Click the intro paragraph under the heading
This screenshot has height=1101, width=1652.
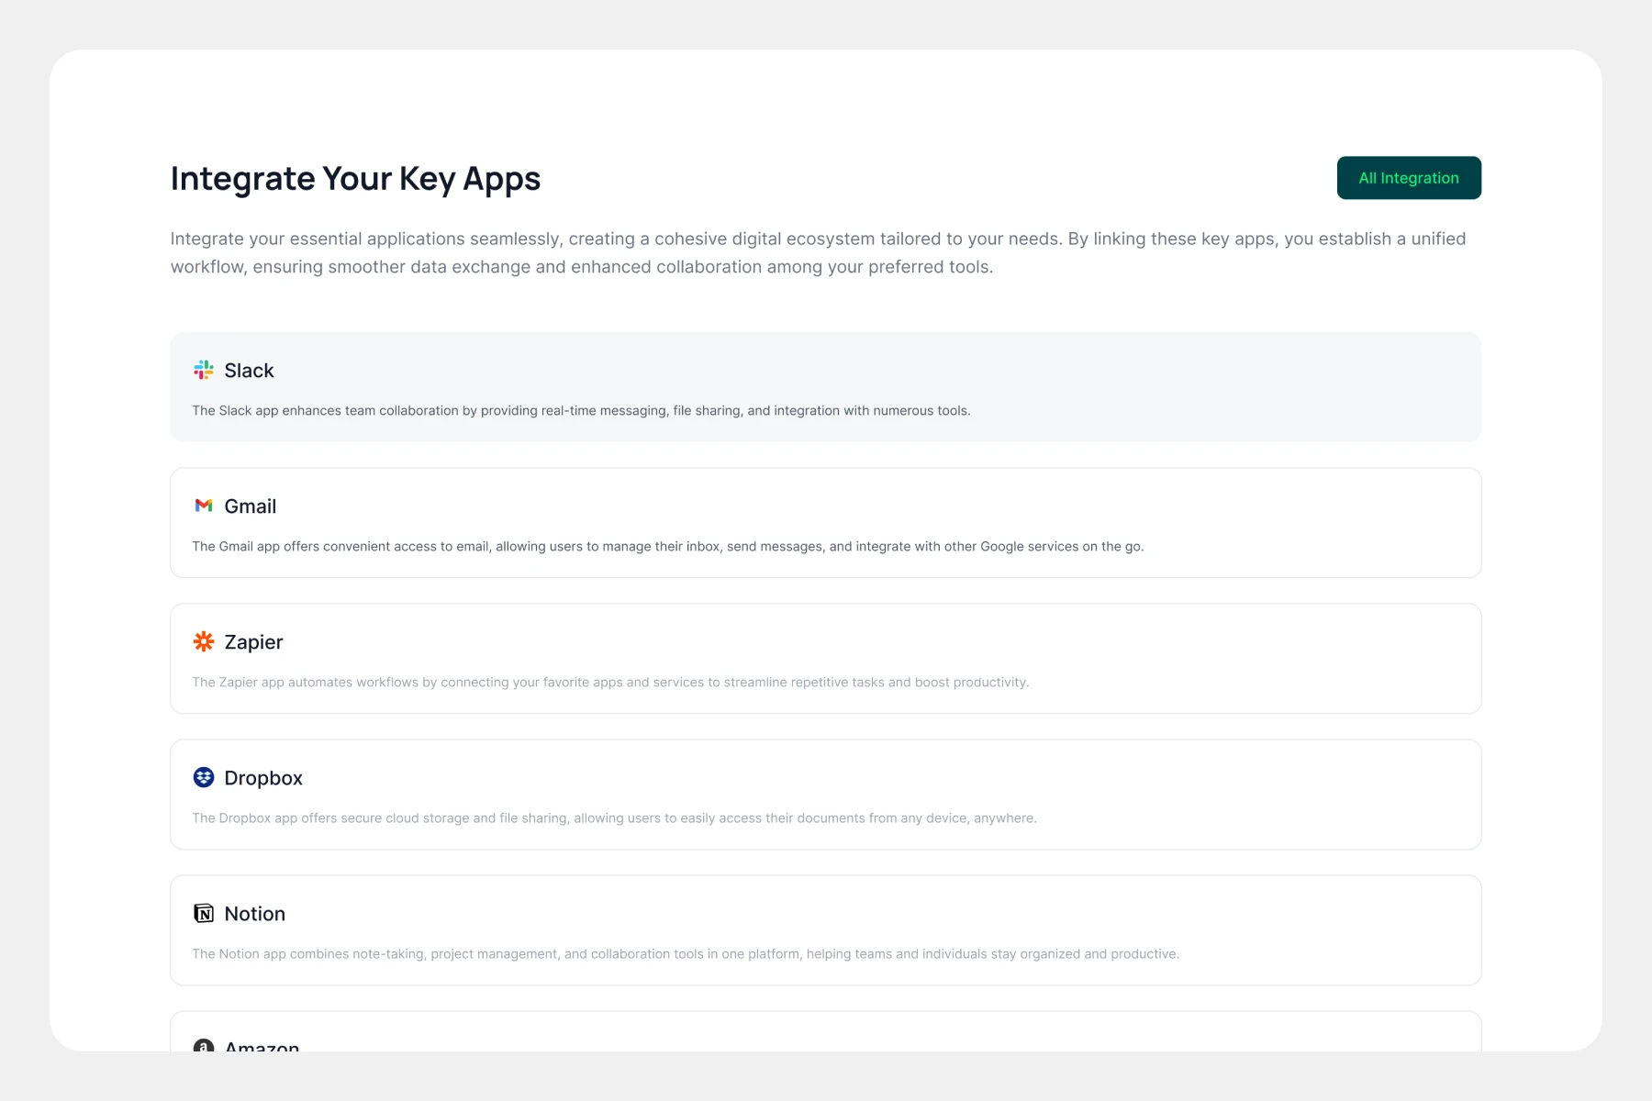(817, 252)
